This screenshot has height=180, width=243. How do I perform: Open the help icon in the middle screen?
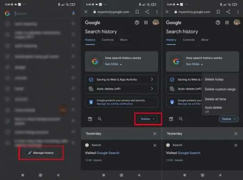click(x=137, y=23)
